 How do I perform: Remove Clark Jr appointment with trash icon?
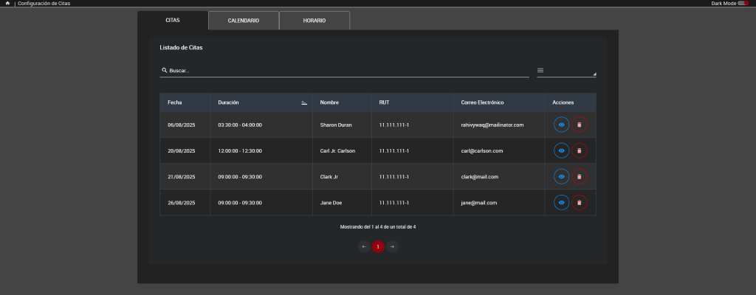pyautogui.click(x=580, y=177)
